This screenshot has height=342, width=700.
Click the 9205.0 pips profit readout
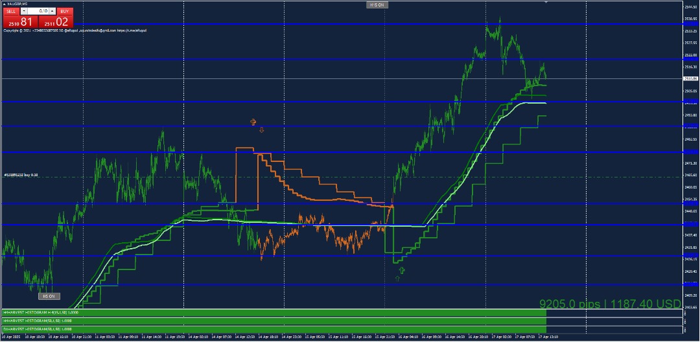[x=610, y=304]
